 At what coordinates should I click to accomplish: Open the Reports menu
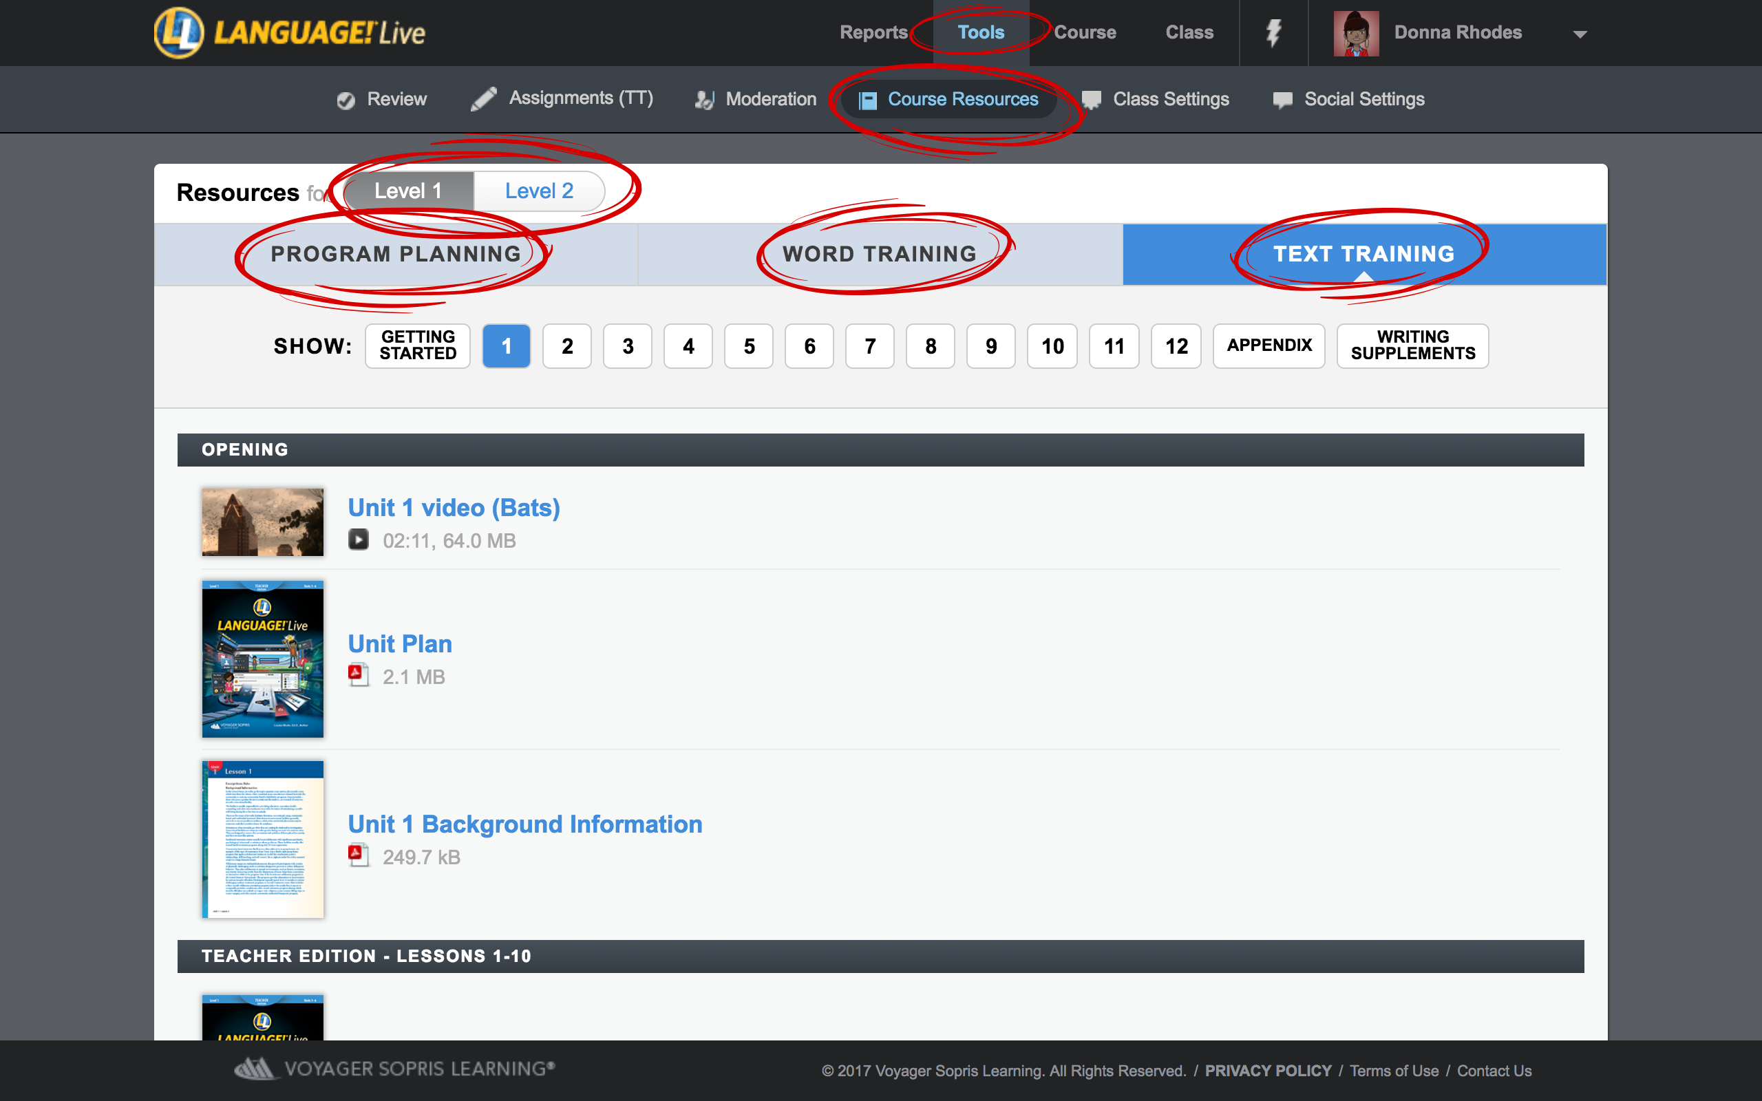[873, 33]
